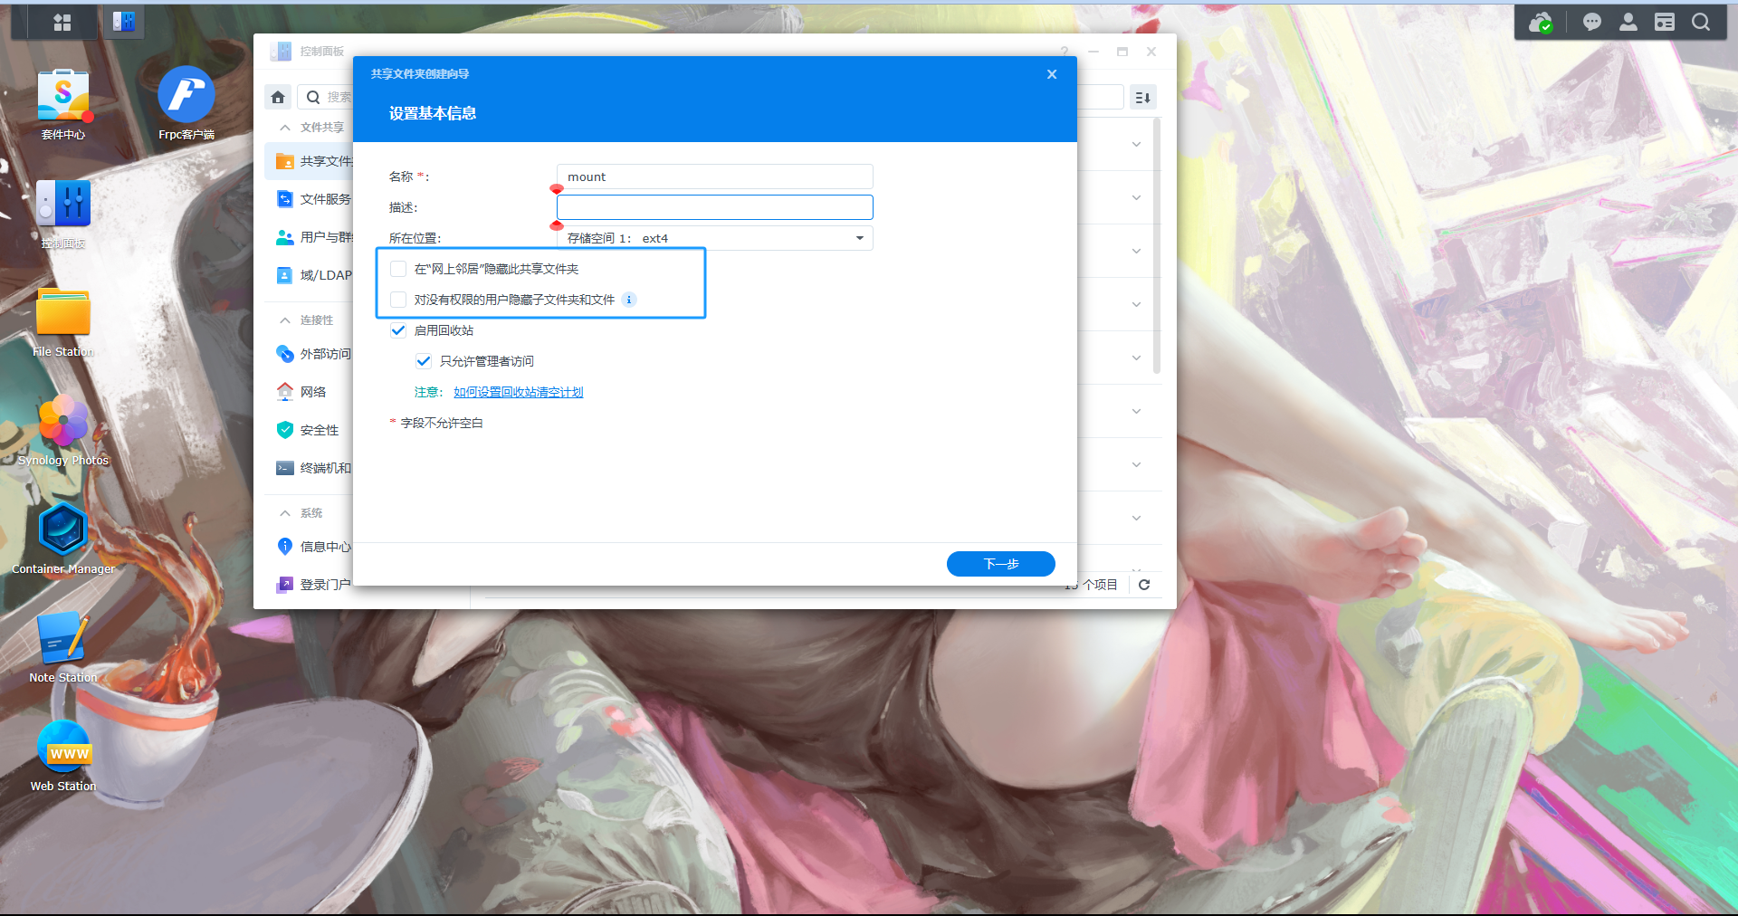The width and height of the screenshot is (1738, 916).
Task: Select 网络 in the control panel sidebar
Action: pyautogui.click(x=312, y=392)
